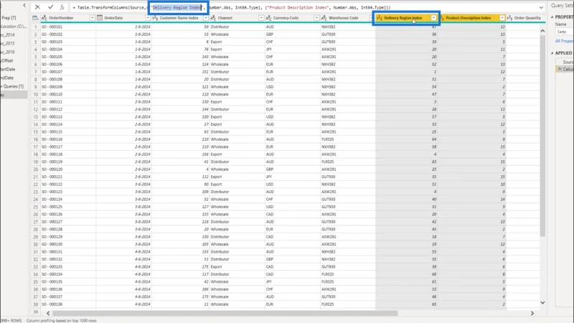The width and height of the screenshot is (574, 323).
Task: Select the Delivery Region Index column header
Action: 403,17
